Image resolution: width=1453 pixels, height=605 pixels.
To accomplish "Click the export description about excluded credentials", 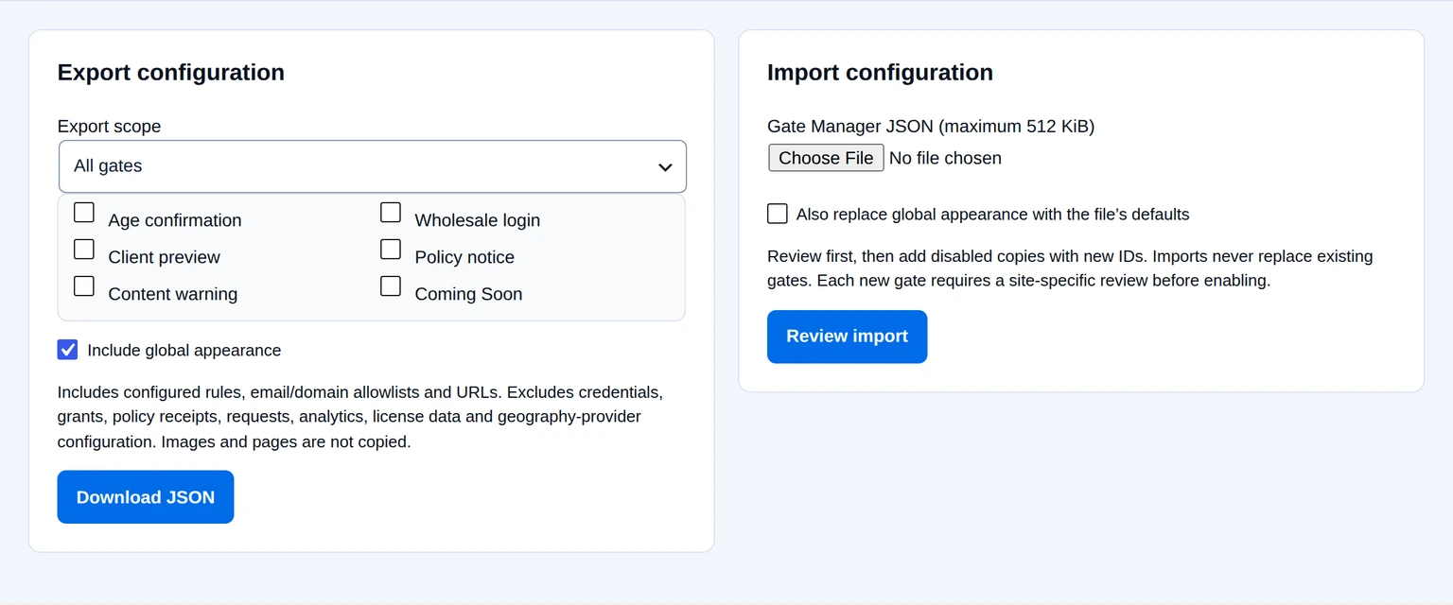I will coord(360,417).
